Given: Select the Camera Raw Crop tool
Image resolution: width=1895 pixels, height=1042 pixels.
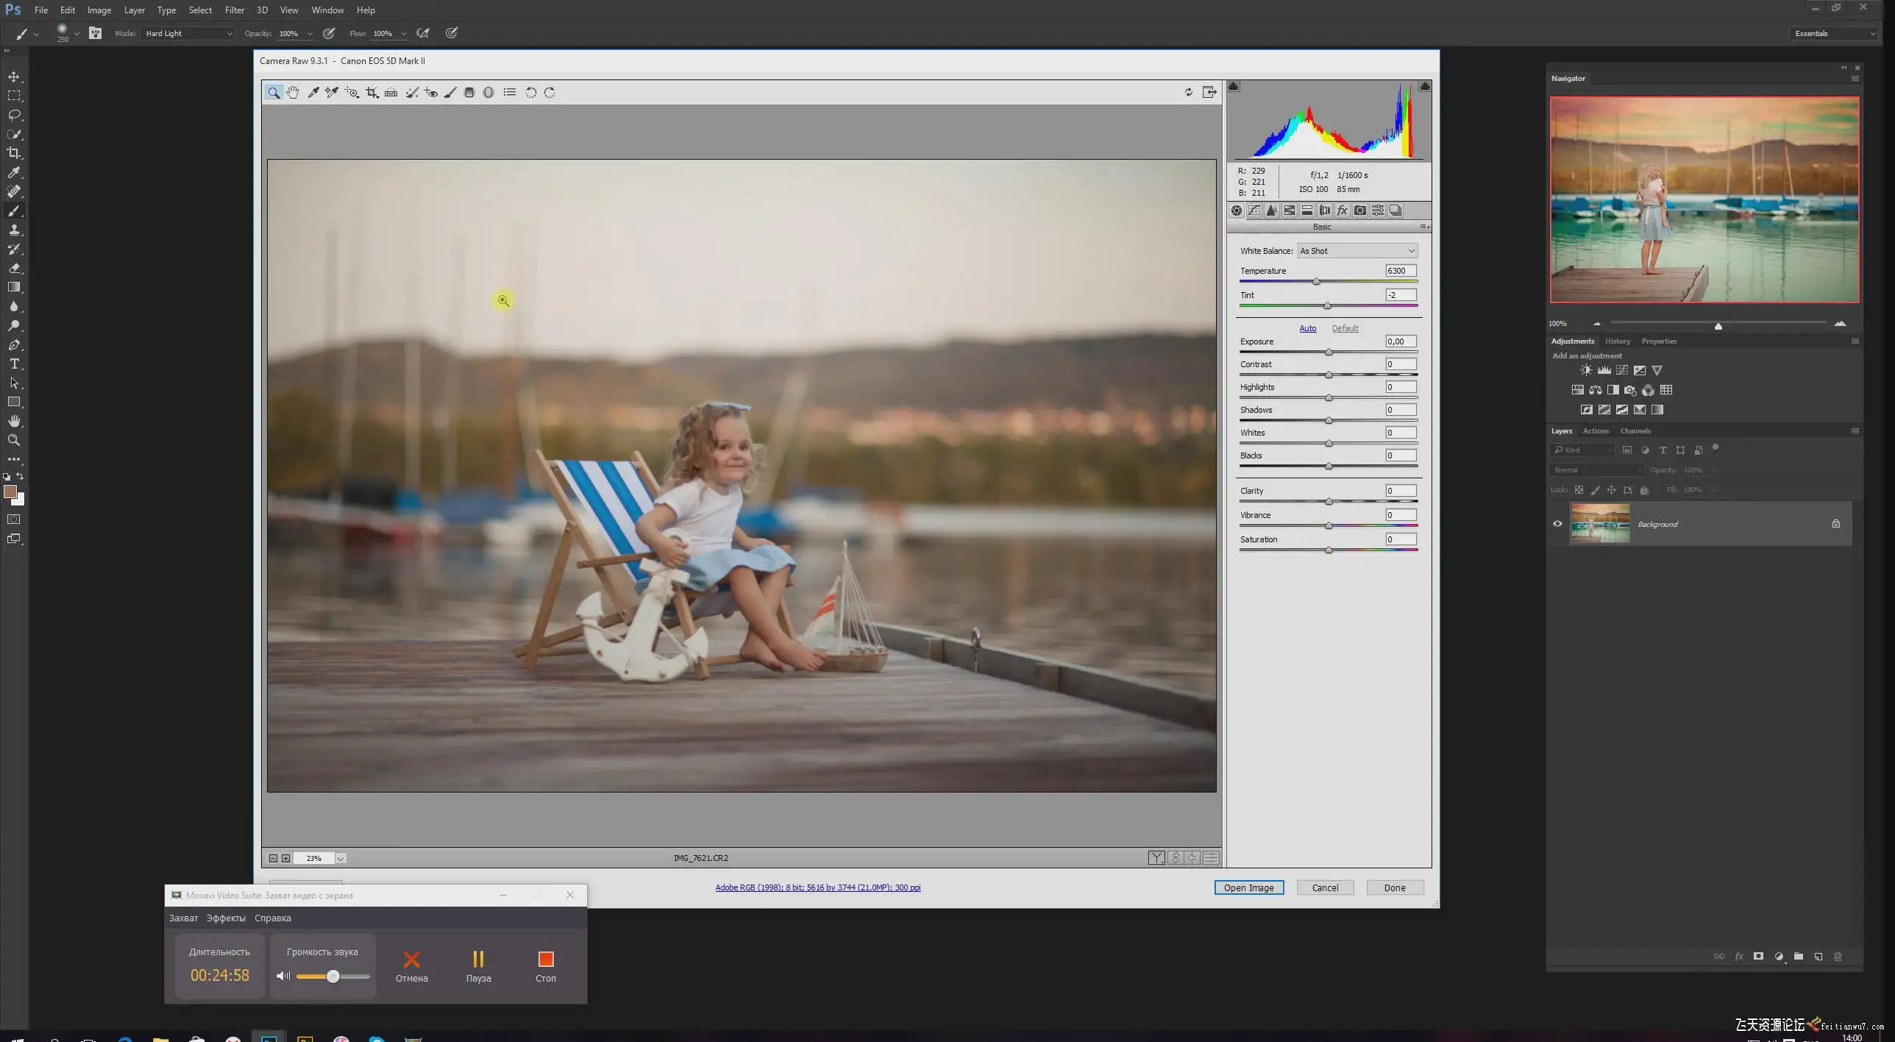Looking at the screenshot, I should (372, 93).
